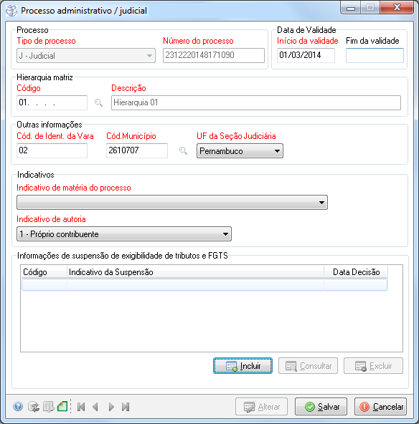
Task: Select the empty first row in suspension grid
Action: [x=204, y=285]
